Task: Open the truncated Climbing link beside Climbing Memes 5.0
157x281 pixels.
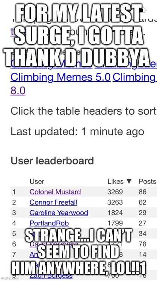Action: point(135,77)
